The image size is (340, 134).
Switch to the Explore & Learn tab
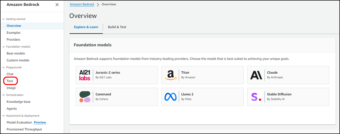[x=86, y=27]
